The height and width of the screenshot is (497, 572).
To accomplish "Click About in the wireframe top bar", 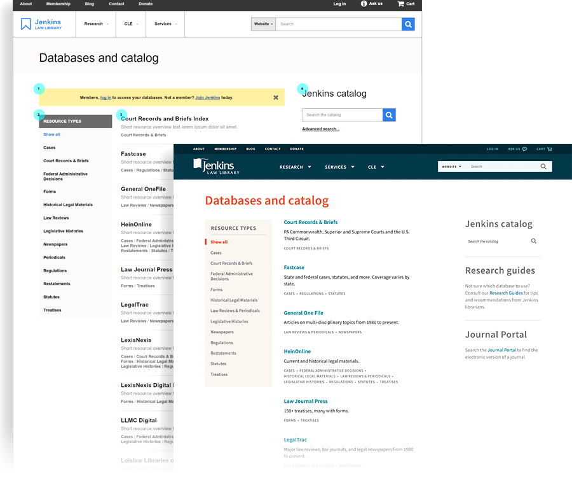I will pos(26,4).
